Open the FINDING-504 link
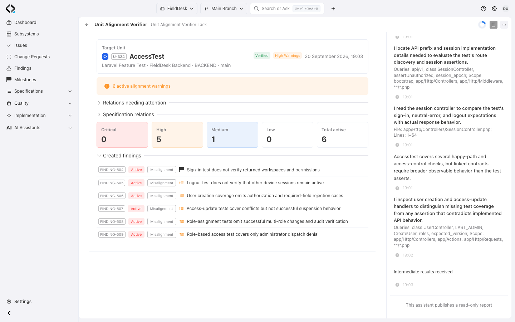This screenshot has height=322, width=515. coord(112,170)
